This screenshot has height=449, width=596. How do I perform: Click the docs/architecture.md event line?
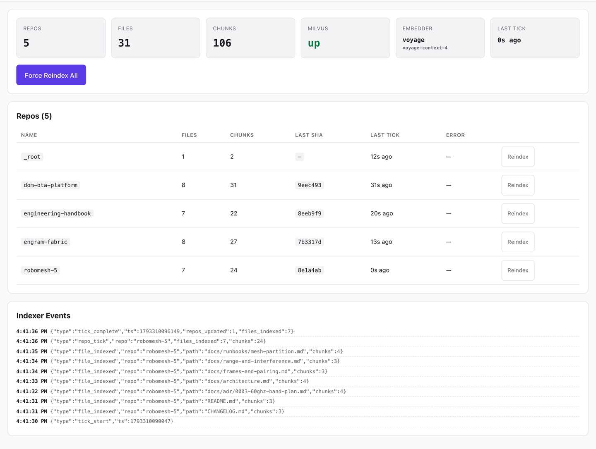point(298,381)
